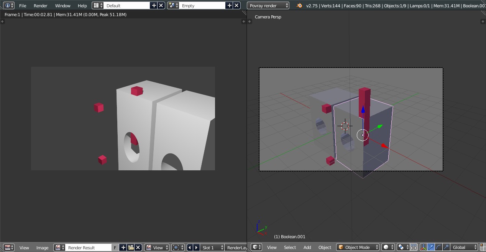Delete the Default screen layout with the X icon
The image size is (486, 252).
pyautogui.click(x=161, y=5)
